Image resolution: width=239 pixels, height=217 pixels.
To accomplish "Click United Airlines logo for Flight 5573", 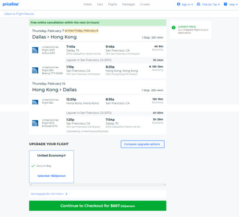I will tap(35, 123).
